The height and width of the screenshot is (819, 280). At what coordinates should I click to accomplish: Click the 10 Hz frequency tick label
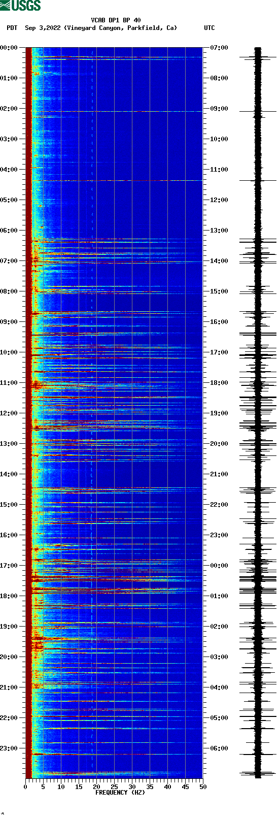pos(61,787)
